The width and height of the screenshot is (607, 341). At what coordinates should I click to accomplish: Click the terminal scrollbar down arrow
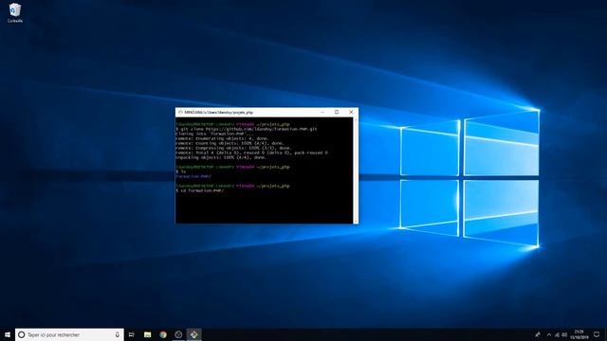[356, 222]
